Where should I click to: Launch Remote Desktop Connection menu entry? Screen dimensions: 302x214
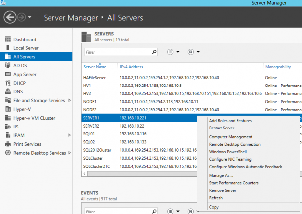(x=235, y=144)
